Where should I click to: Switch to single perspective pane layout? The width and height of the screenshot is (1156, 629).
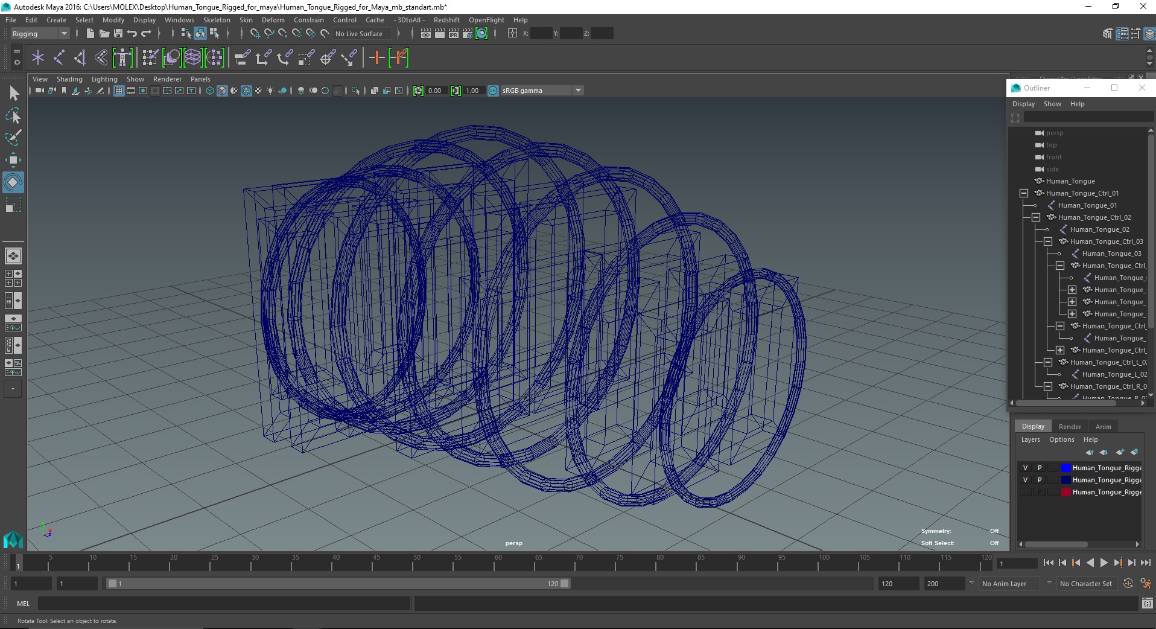click(x=13, y=256)
